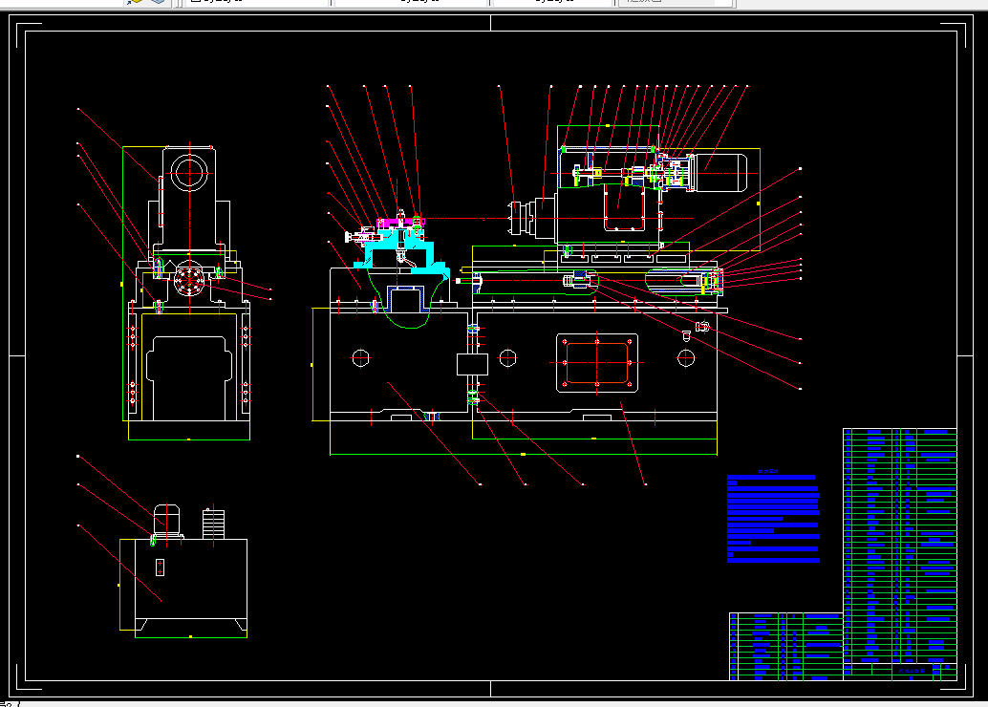Select the breather filter on hydraulic tank

(214, 524)
